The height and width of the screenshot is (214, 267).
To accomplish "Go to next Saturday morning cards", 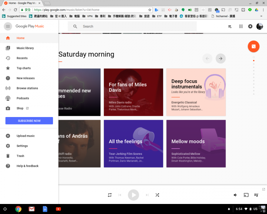I will [x=221, y=59].
